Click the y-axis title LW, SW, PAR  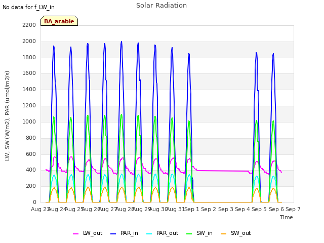point(7,116)
